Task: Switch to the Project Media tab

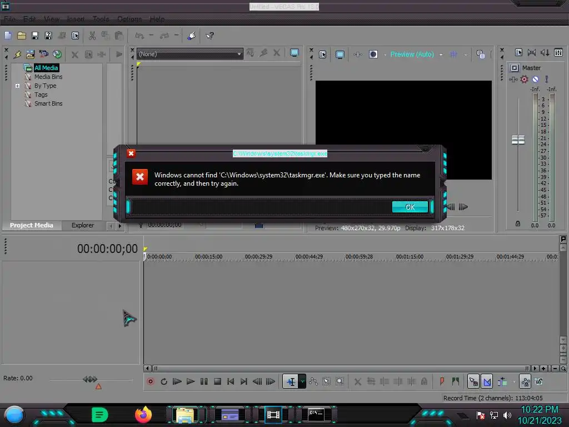Action: (31, 225)
